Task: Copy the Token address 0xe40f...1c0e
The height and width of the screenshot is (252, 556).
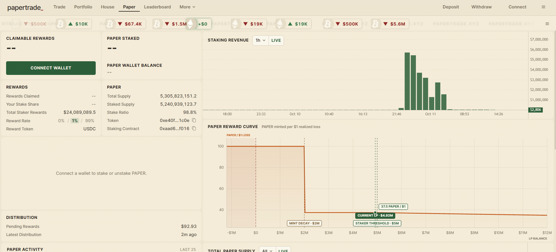Action: (x=194, y=120)
